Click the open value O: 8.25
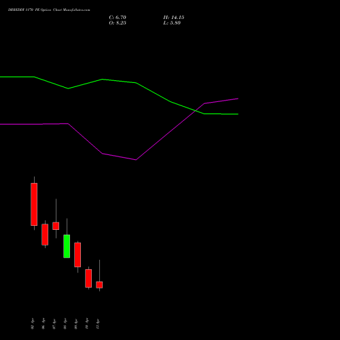Screen dimensions: 340x340 pos(118,23)
